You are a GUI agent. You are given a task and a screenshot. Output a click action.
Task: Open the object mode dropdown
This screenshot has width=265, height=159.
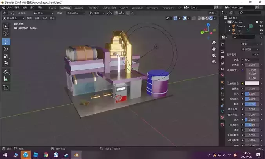(13, 18)
